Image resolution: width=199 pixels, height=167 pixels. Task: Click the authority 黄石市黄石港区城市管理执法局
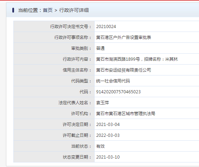coord(126,114)
